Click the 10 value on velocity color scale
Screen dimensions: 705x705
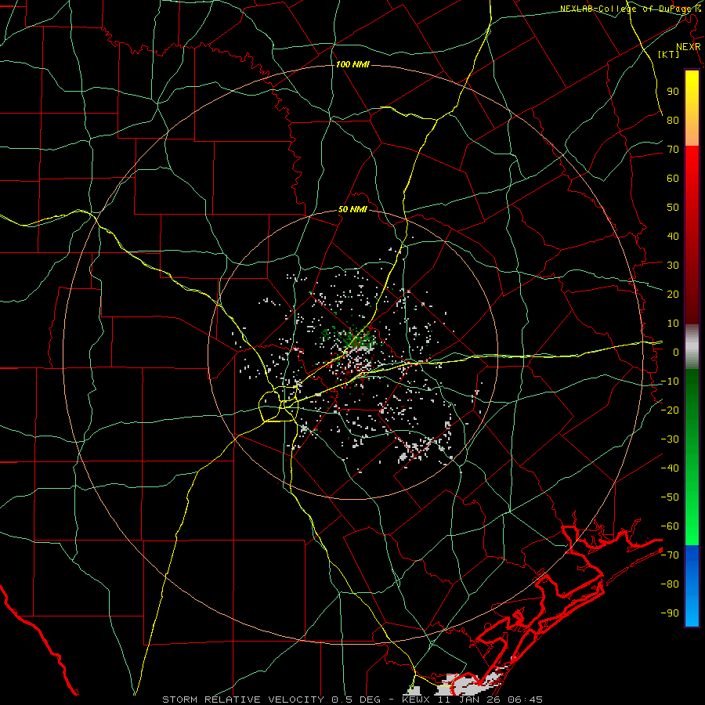pyautogui.click(x=673, y=324)
